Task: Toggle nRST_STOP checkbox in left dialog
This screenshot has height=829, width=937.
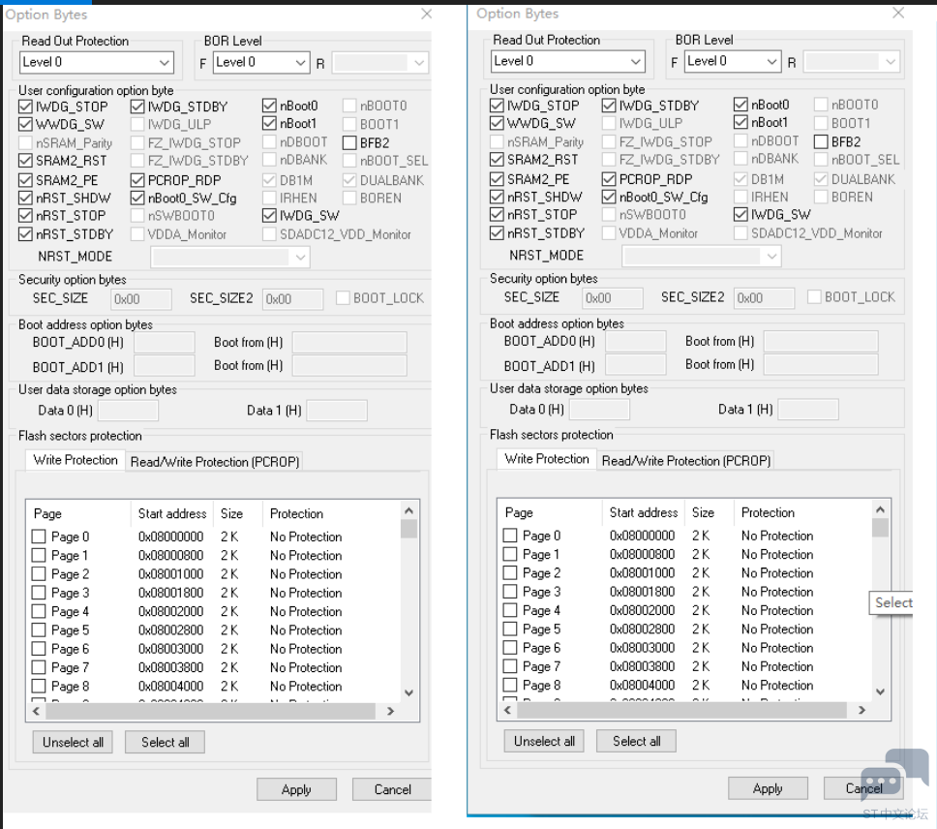Action: [25, 216]
